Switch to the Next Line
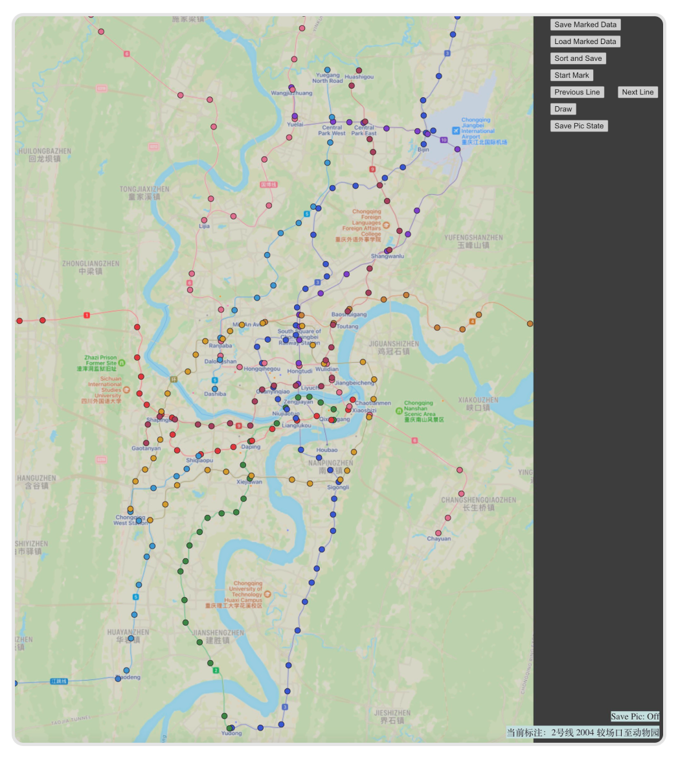Image resolution: width=678 pixels, height=759 pixels. (637, 92)
